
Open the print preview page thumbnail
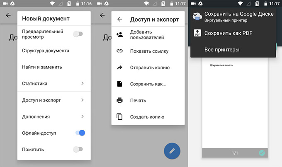[x=235, y=103]
